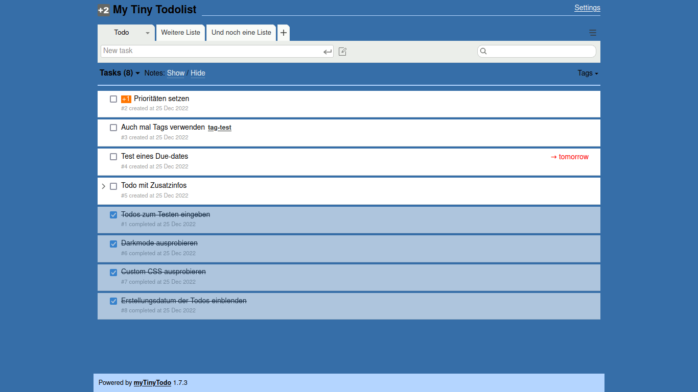Check off the task Prioritäten setzen
This screenshot has height=392, width=698.
point(113,99)
